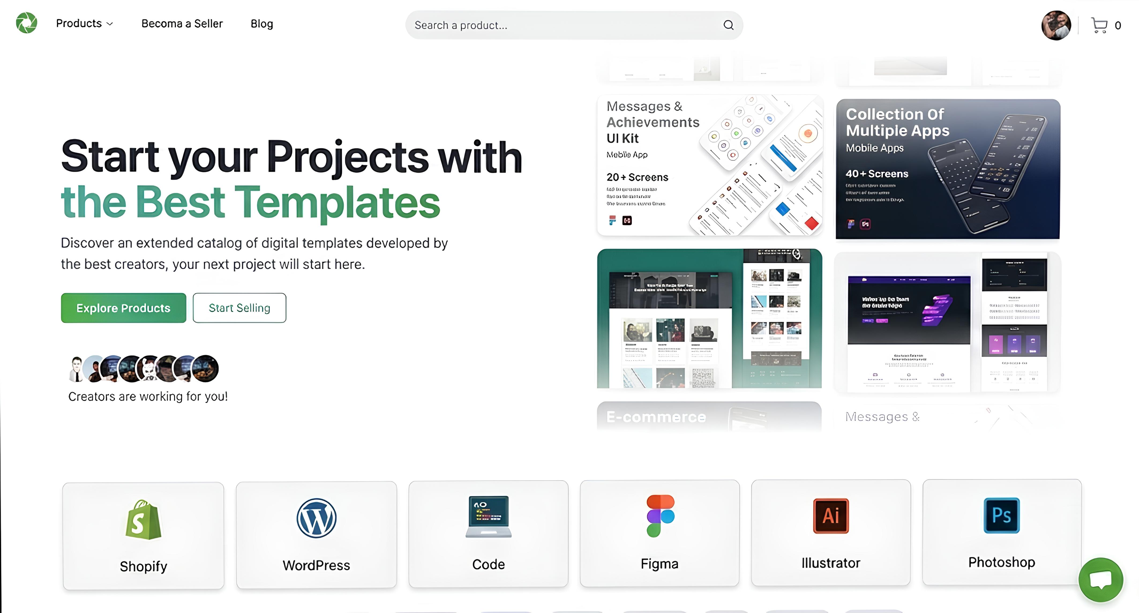The image size is (1139, 613).
Task: Open the E-commerce template card
Action: pyautogui.click(x=709, y=416)
